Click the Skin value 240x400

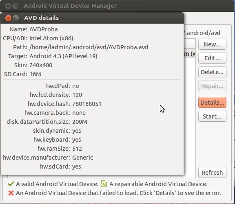(x=41, y=65)
